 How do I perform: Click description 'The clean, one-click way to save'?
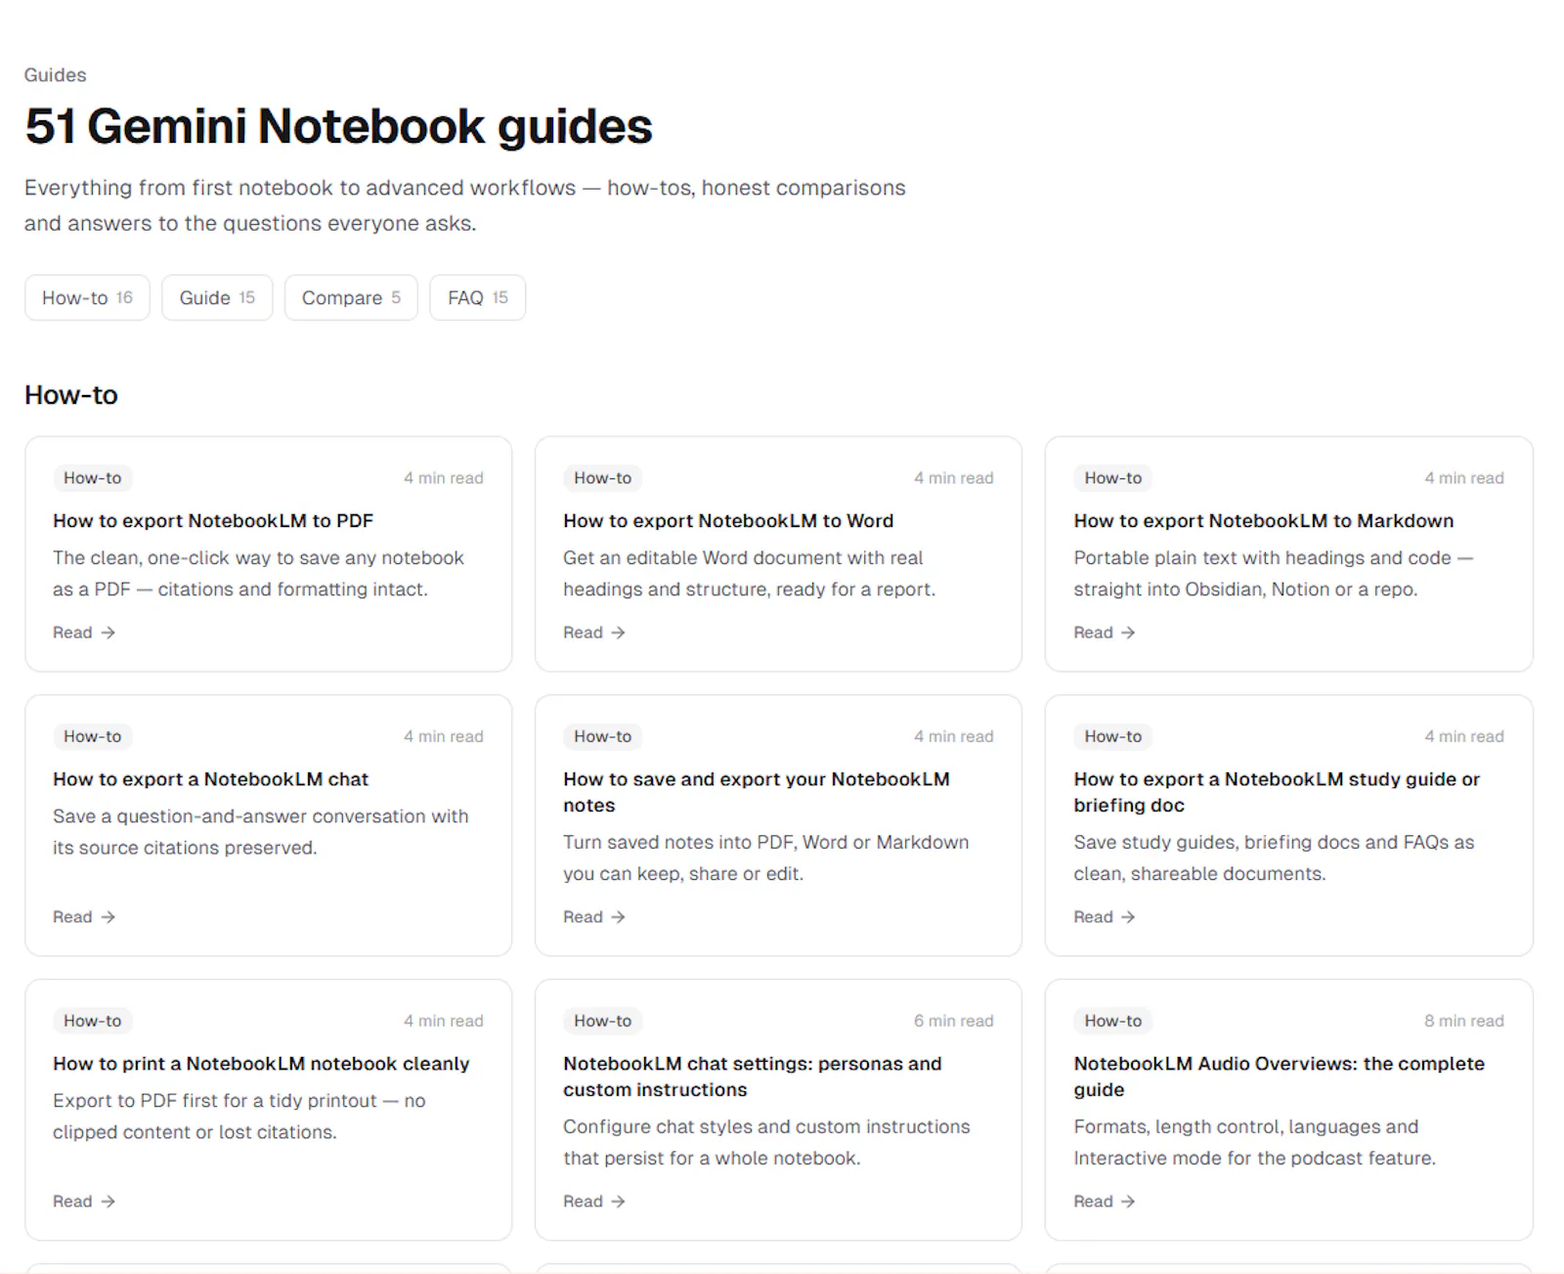259,574
